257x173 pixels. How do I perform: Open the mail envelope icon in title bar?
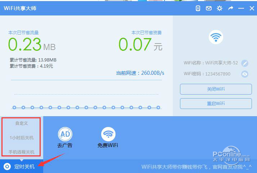coord(209,8)
